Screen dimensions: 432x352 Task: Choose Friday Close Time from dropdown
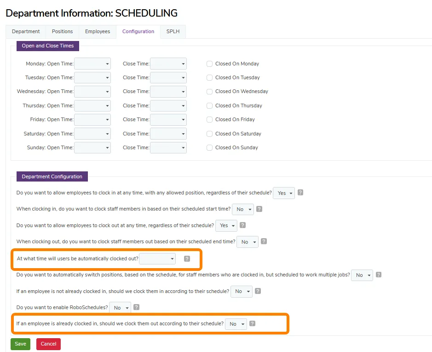(x=168, y=120)
